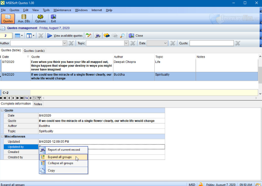This screenshot has width=262, height=186.
Task: Choose Report of current record
Action: (x=64, y=150)
